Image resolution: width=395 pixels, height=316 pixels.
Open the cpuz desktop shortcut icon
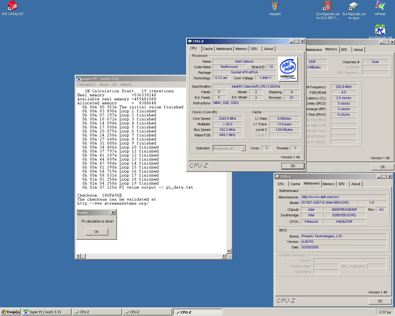(354, 10)
